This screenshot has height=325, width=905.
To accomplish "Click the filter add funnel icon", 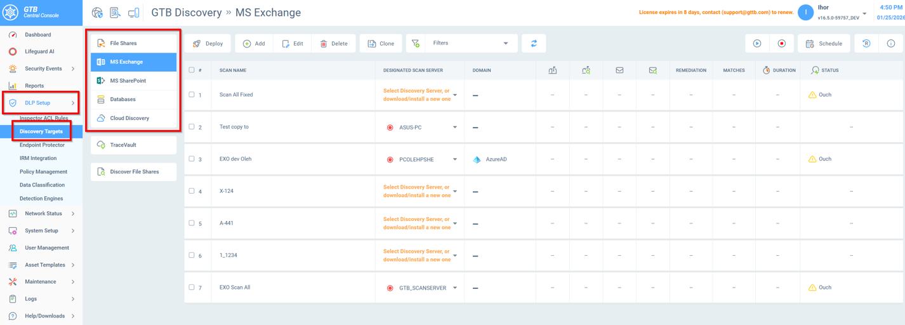I will pyautogui.click(x=416, y=43).
